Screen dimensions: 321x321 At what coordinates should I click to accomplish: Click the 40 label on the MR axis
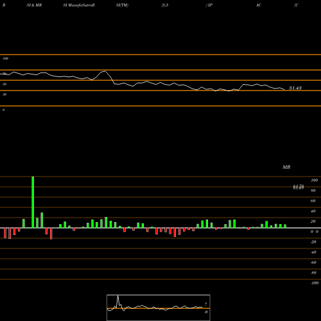[313, 211]
